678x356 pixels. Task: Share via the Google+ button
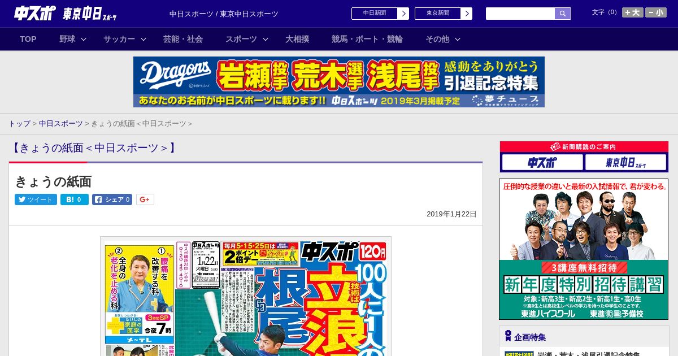pyautogui.click(x=145, y=199)
